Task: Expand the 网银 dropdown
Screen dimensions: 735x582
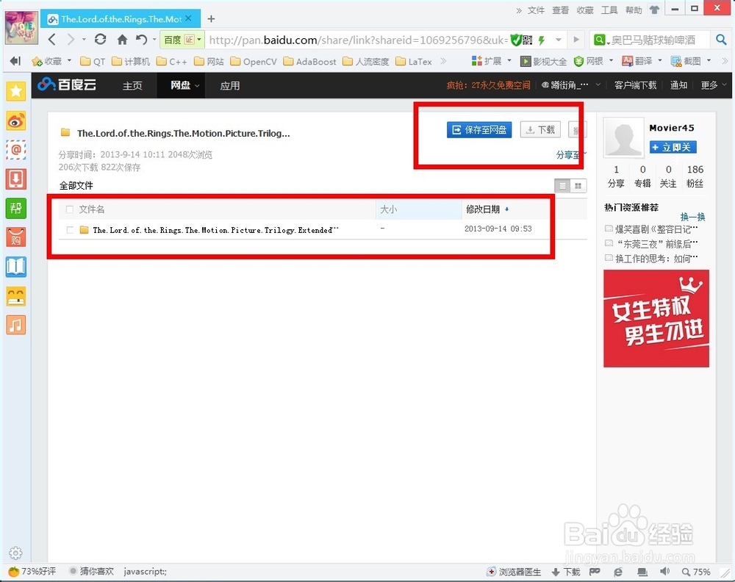Action: [x=612, y=60]
